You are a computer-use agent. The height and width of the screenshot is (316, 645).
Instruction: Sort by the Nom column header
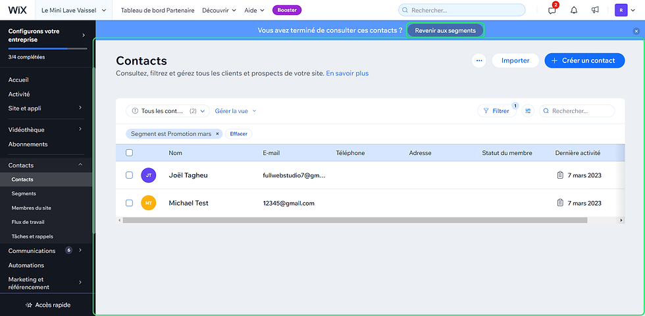[175, 153]
